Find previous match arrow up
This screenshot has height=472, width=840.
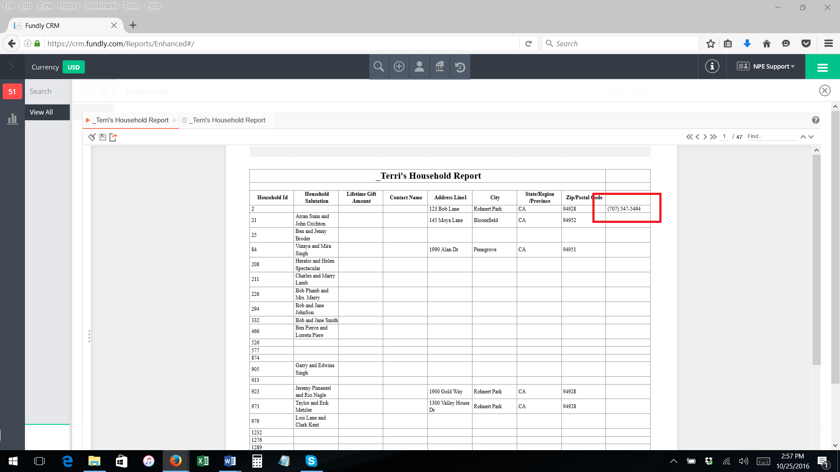(x=803, y=137)
